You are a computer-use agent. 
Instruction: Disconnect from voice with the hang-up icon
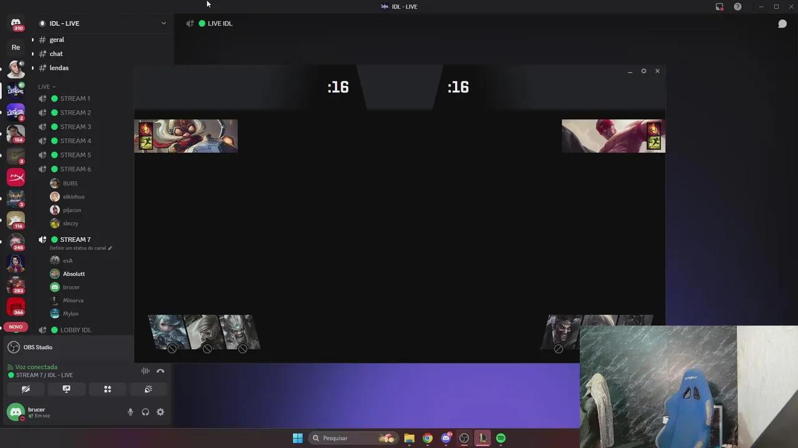160,371
